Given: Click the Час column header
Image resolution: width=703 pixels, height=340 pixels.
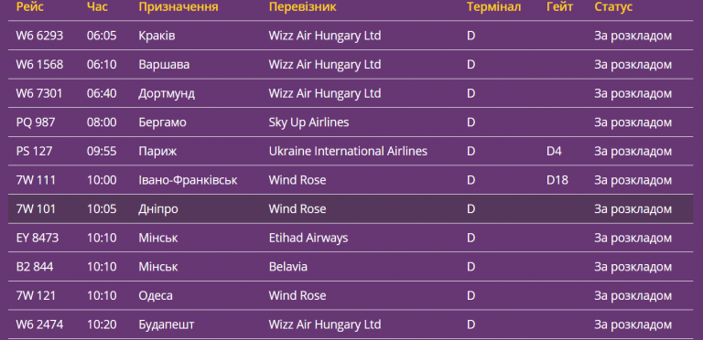Looking at the screenshot, I should coord(97,6).
